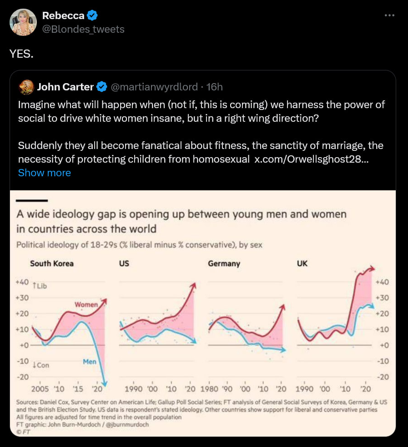Screen dimensions: 408x447
Task: Click the YES. tweet text
Action: click(21, 54)
